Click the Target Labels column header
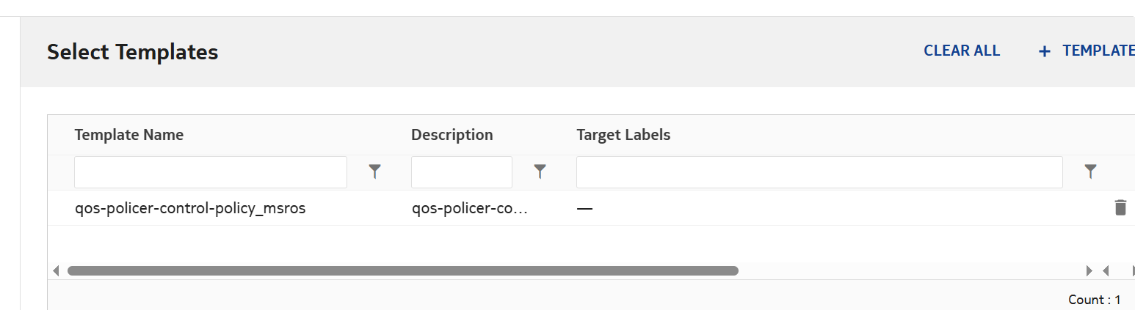The width and height of the screenshot is (1135, 310). 623,135
